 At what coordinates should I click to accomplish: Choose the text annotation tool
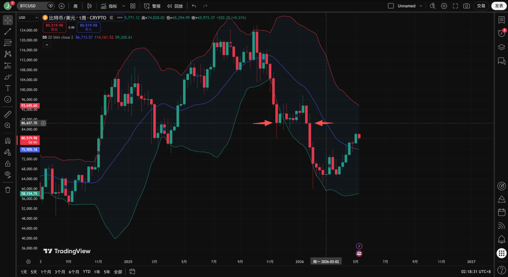click(8, 88)
